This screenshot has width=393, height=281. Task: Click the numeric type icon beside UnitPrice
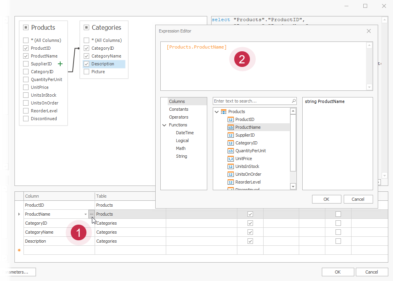pyautogui.click(x=230, y=159)
